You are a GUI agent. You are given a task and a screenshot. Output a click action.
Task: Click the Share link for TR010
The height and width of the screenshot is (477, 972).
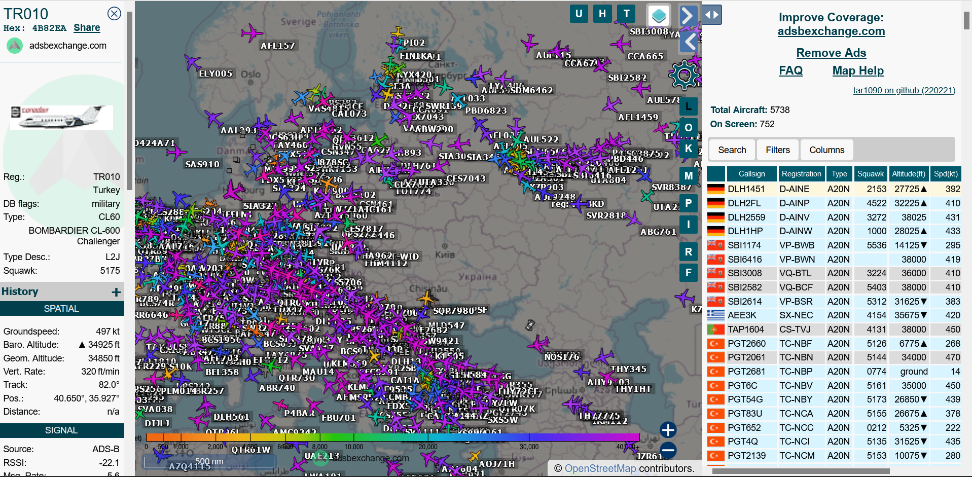click(87, 28)
